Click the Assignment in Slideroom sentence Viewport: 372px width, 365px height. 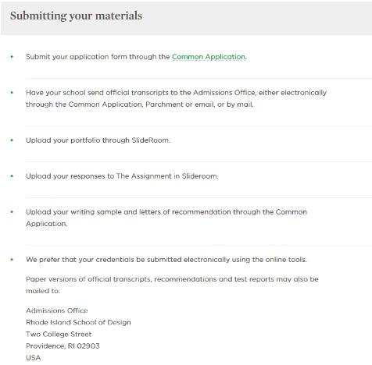click(x=122, y=176)
